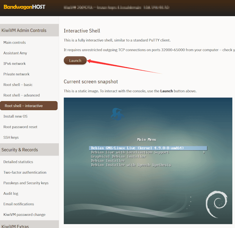Open Assistant Amy page
The image size is (235, 228).
[x=15, y=53]
